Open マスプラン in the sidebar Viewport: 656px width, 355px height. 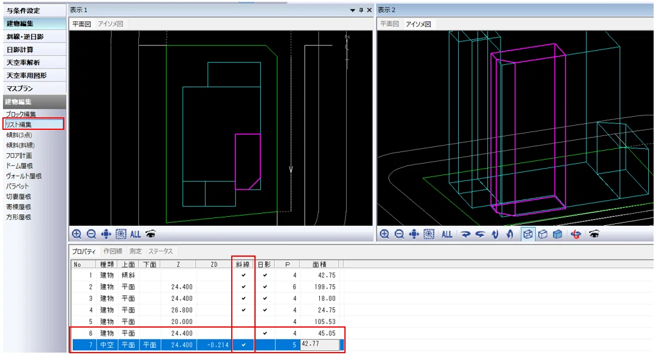(x=35, y=89)
